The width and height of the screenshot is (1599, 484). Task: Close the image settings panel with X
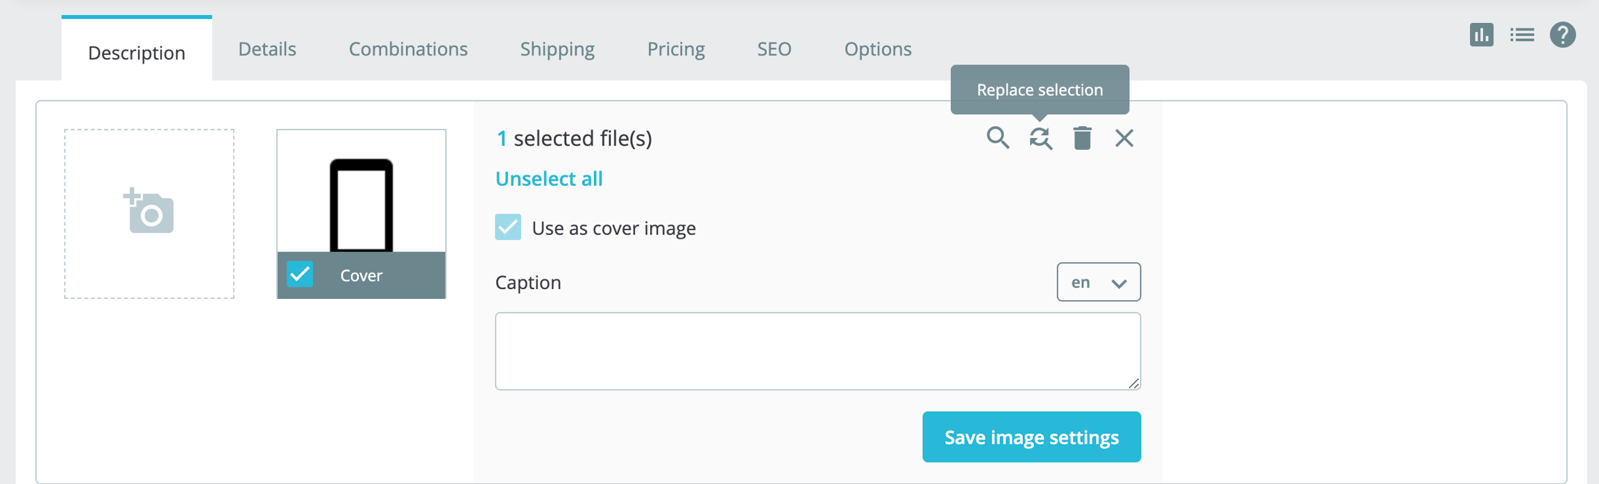[1124, 138]
